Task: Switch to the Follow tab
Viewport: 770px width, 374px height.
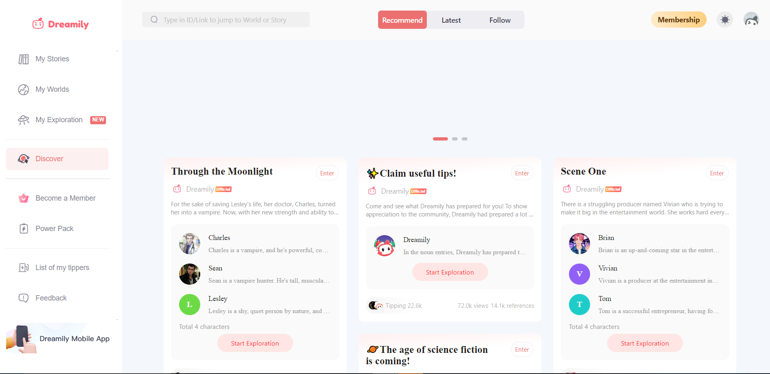Action: (500, 20)
